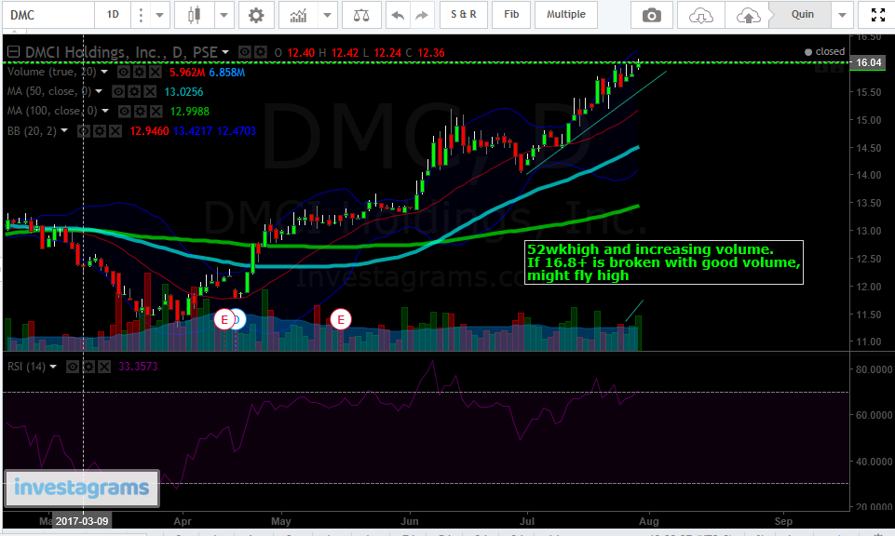
Task: Select the Quin layout name
Action: pos(802,15)
